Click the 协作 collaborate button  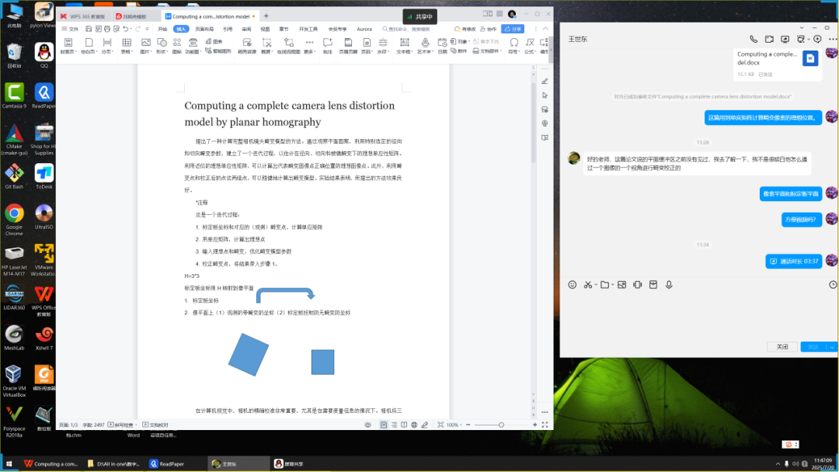click(x=489, y=29)
